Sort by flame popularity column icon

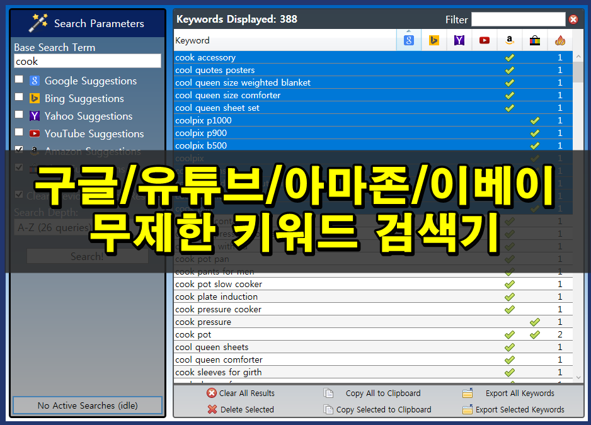[560, 40]
